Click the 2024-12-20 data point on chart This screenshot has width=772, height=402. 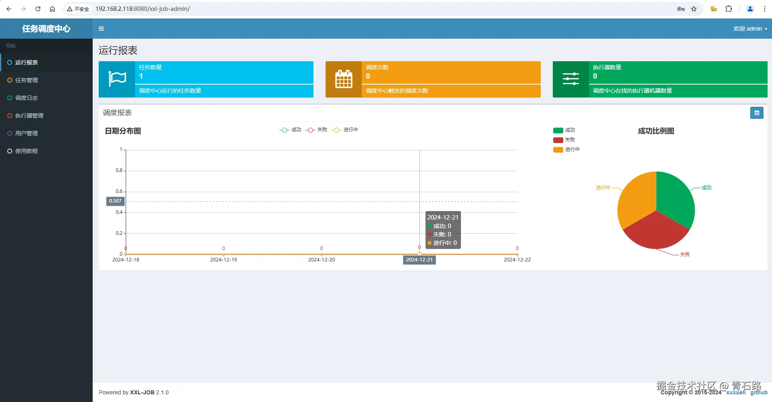322,254
